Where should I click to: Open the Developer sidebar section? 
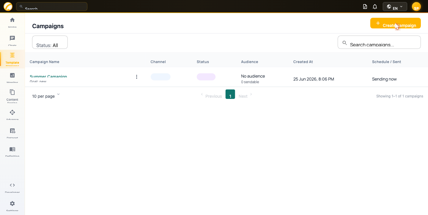tap(12, 187)
